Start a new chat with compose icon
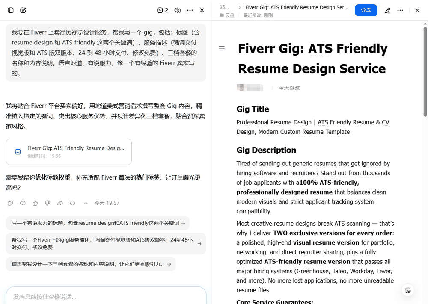Viewport: 428px width, 304px height. (23, 10)
